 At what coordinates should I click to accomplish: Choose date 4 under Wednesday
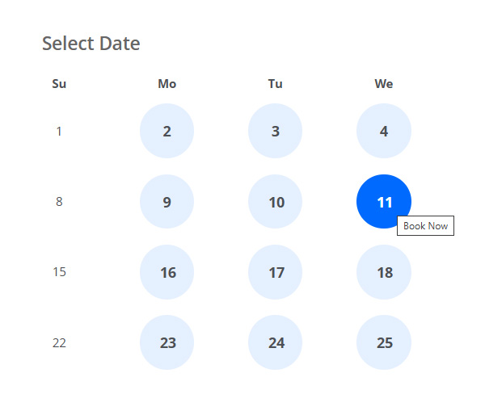tap(384, 131)
